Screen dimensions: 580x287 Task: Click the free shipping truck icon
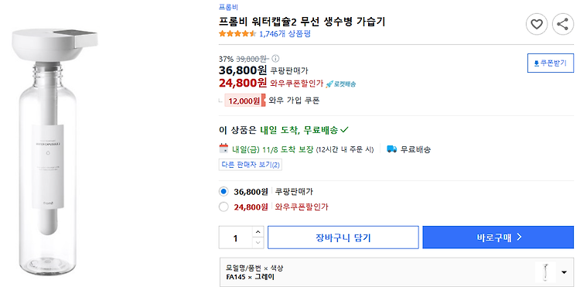click(392, 149)
